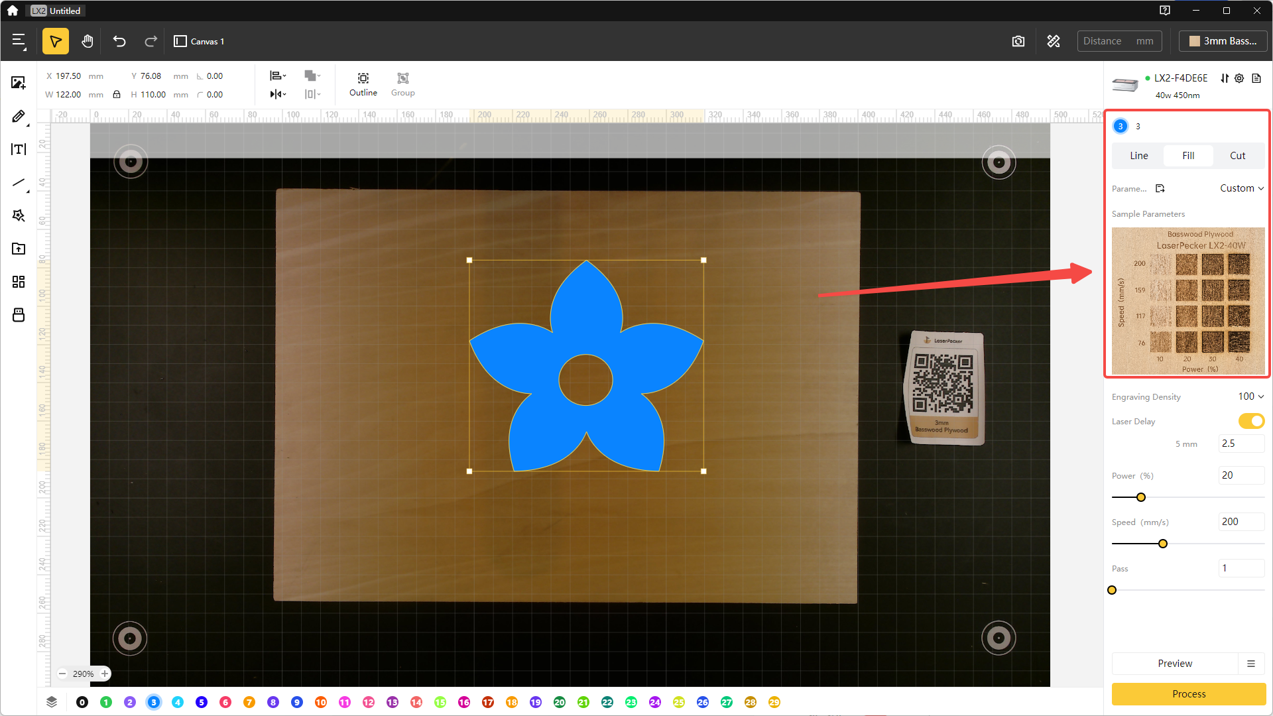Screen dimensions: 1273x716
Task: Save parameters icon next to Parame...
Action: [1160, 188]
